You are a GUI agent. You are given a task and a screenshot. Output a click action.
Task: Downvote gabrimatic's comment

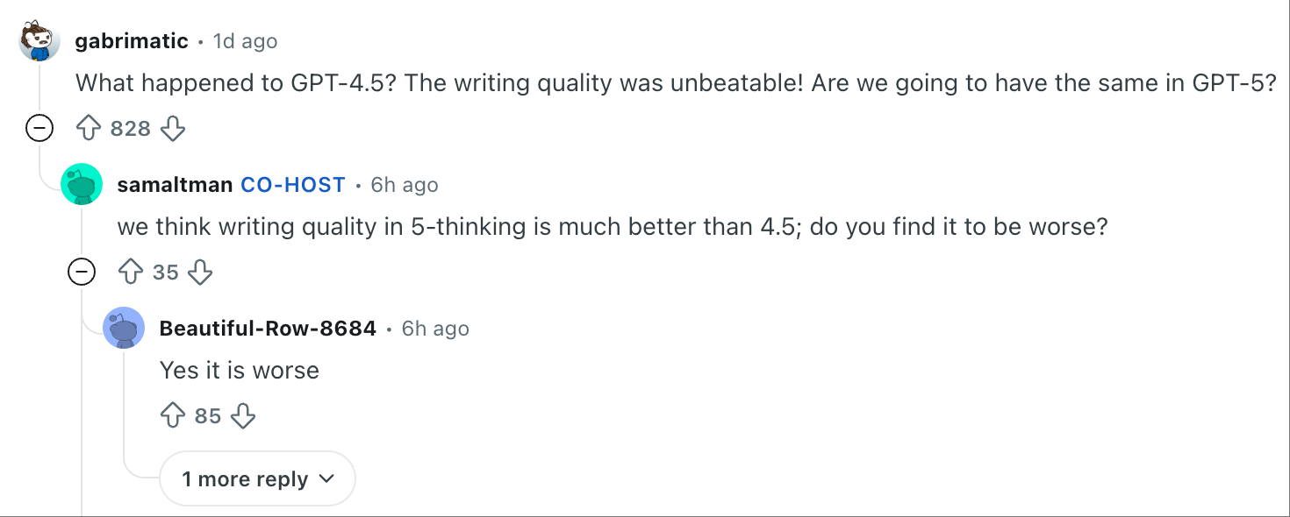click(x=173, y=130)
